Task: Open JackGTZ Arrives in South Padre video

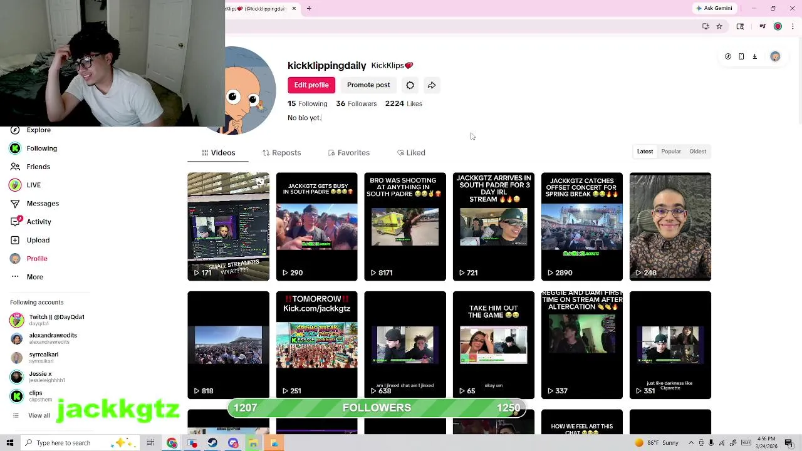Action: pyautogui.click(x=493, y=227)
